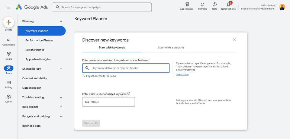Select Keyword Planner in sidebar
The height and width of the screenshot is (139, 290).
[x=42, y=31]
